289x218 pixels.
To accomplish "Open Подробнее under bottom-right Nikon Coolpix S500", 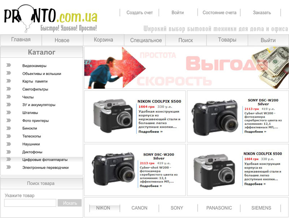I will coord(255,184).
